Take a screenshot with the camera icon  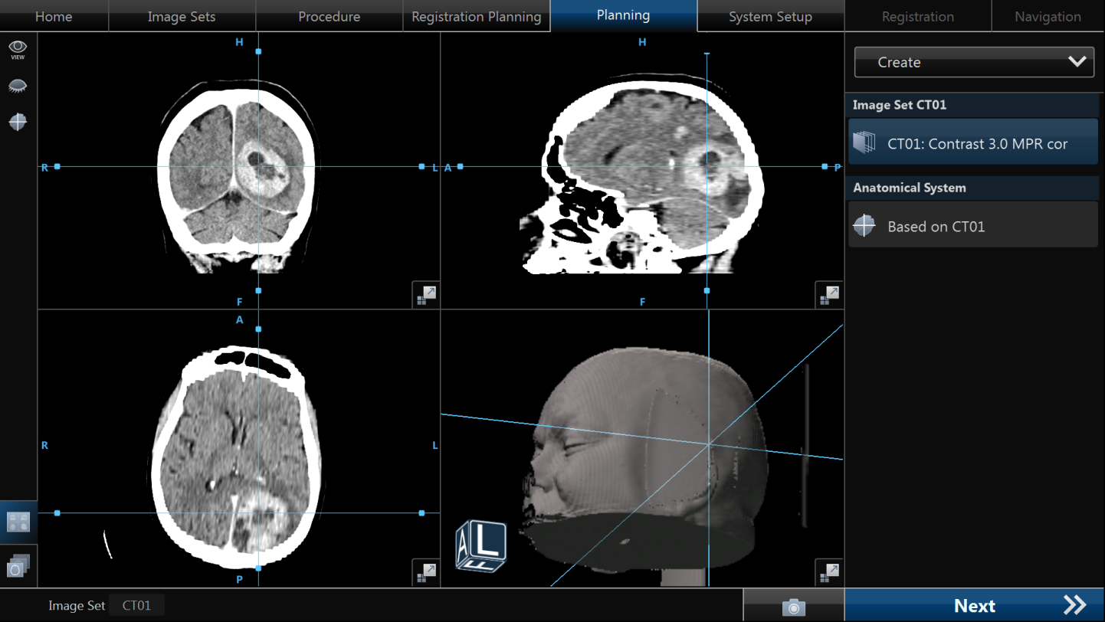pos(793,607)
